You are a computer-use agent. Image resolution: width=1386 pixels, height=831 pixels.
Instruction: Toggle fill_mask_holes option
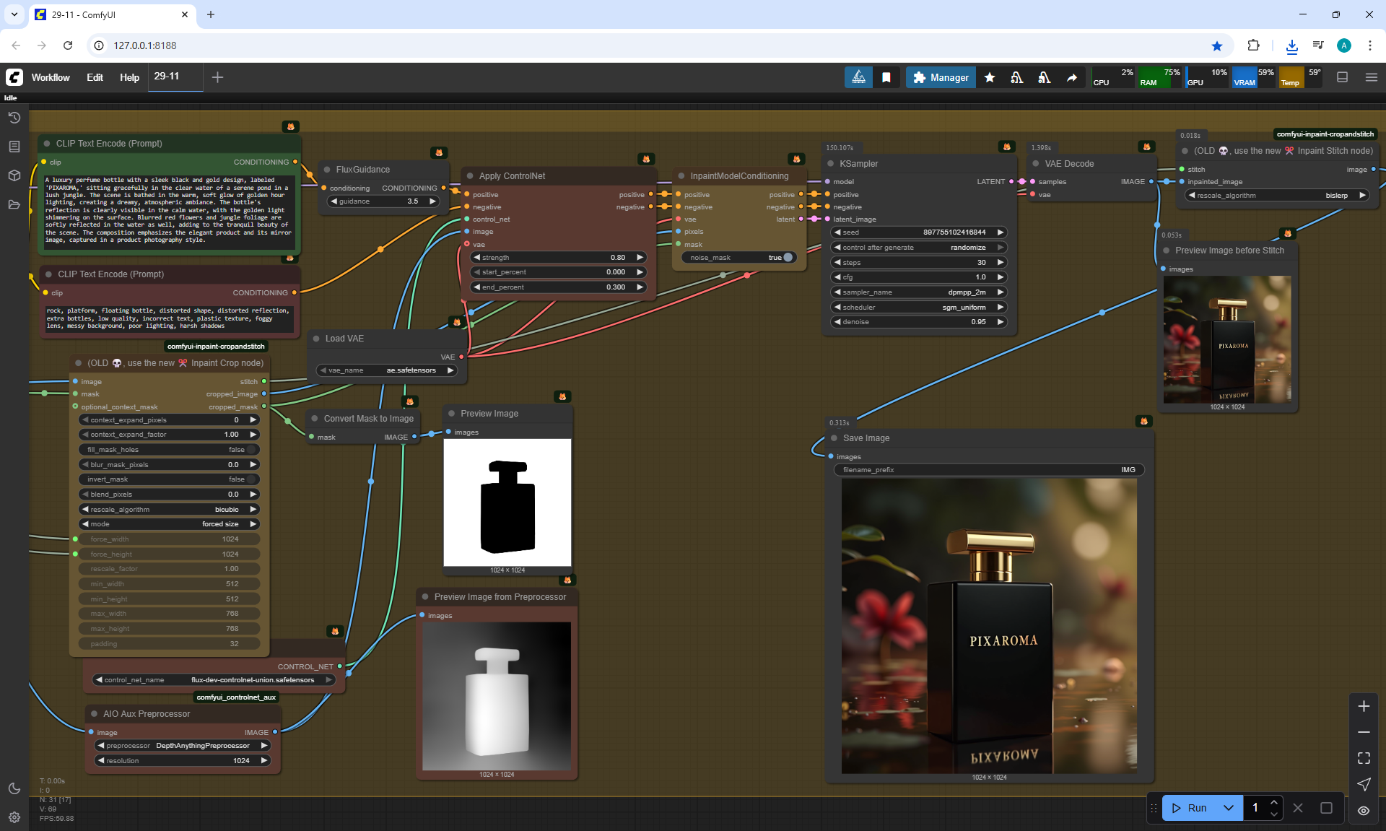pos(250,449)
